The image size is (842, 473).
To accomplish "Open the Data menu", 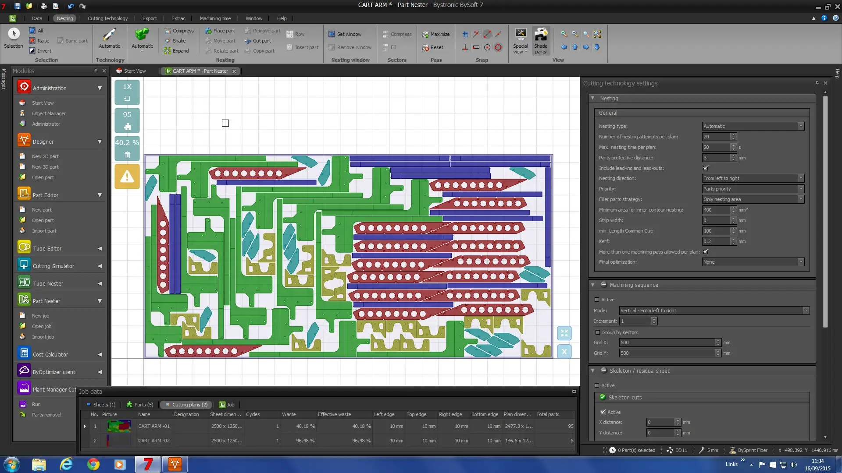I will (x=37, y=18).
